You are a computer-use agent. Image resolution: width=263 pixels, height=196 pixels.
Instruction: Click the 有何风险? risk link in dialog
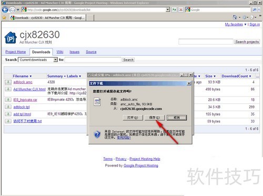point(124,138)
